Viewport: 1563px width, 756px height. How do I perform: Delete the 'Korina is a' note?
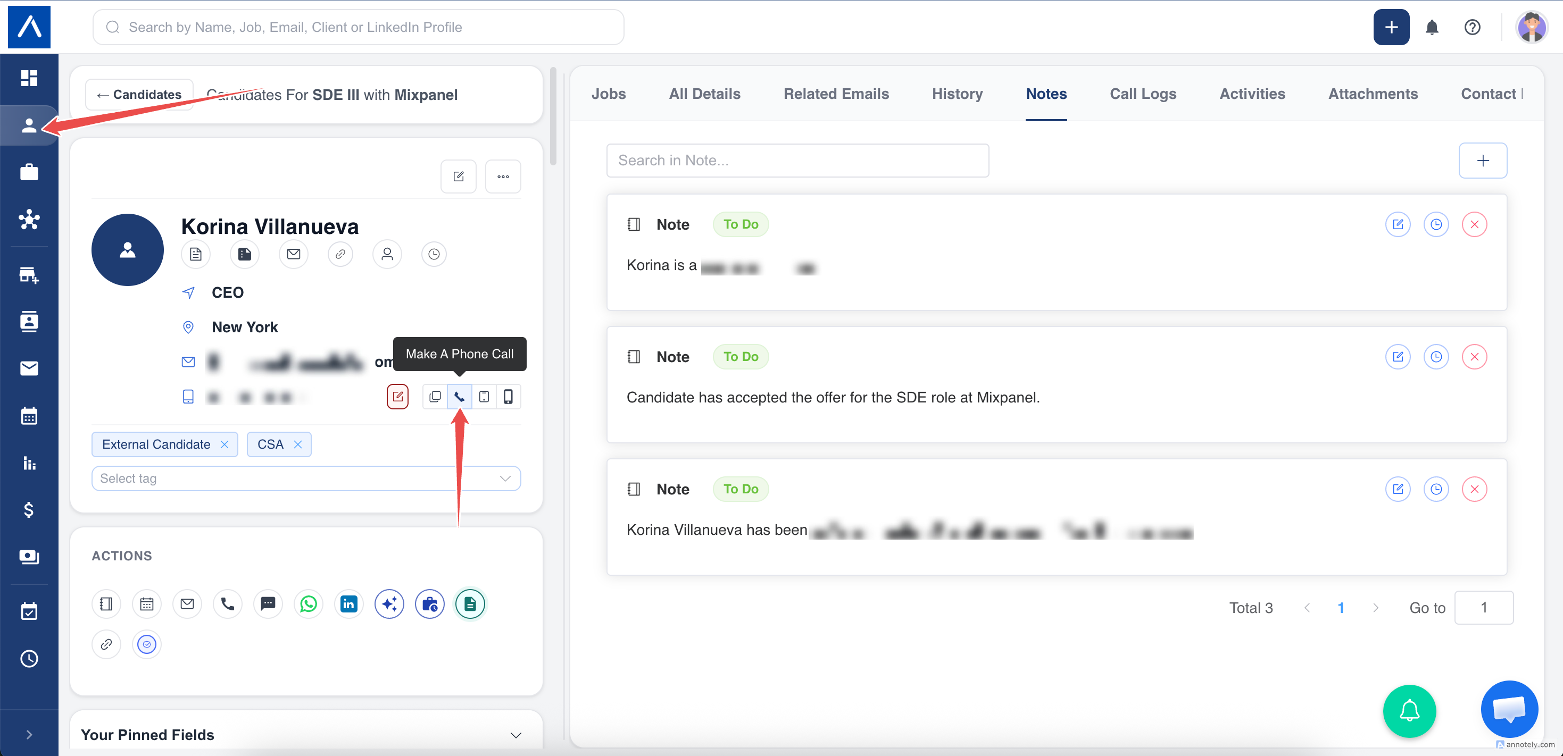1474,224
